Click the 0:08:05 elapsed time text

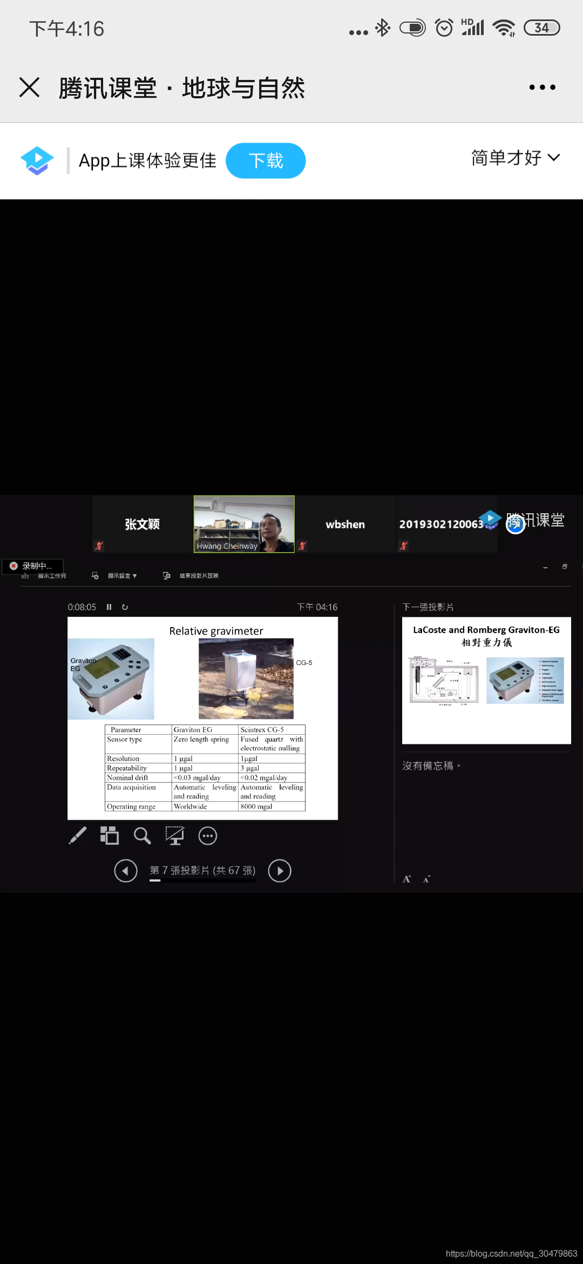[82, 607]
